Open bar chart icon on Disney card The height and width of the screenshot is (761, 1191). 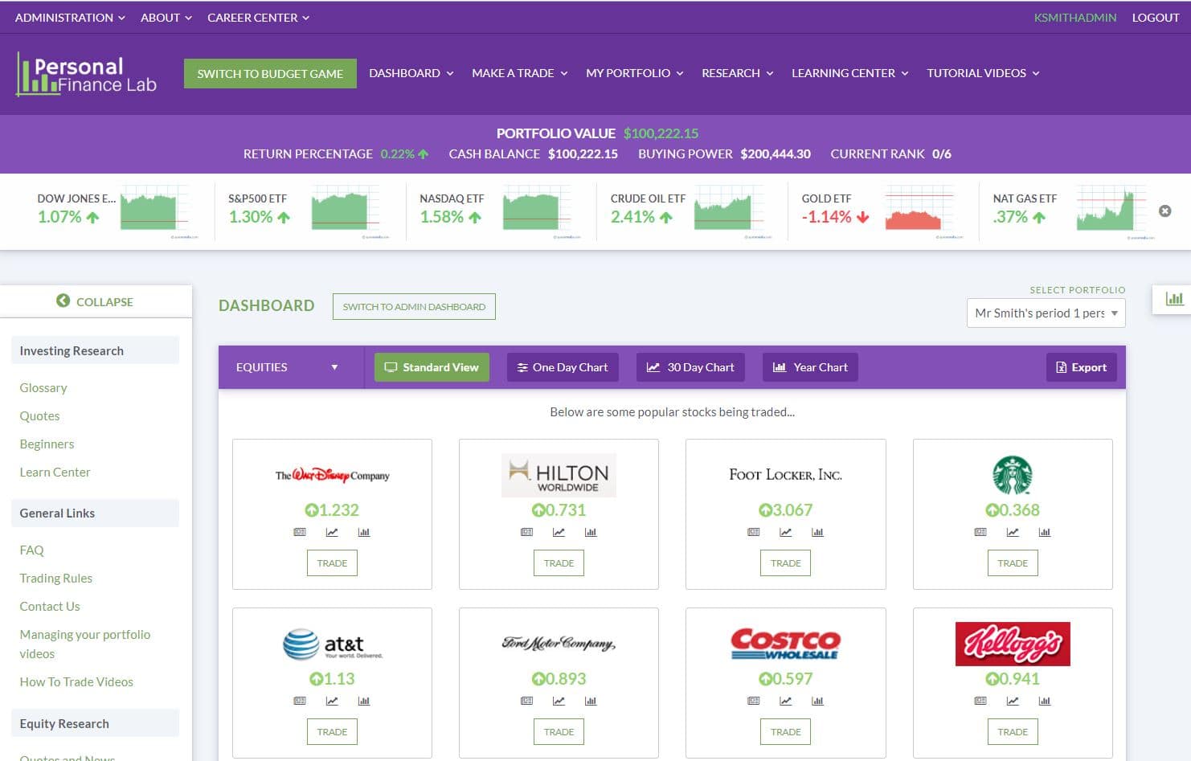364,532
